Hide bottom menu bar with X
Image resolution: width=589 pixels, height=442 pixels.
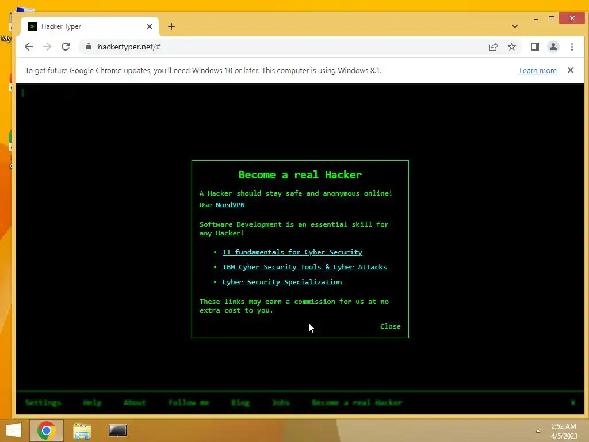click(573, 402)
